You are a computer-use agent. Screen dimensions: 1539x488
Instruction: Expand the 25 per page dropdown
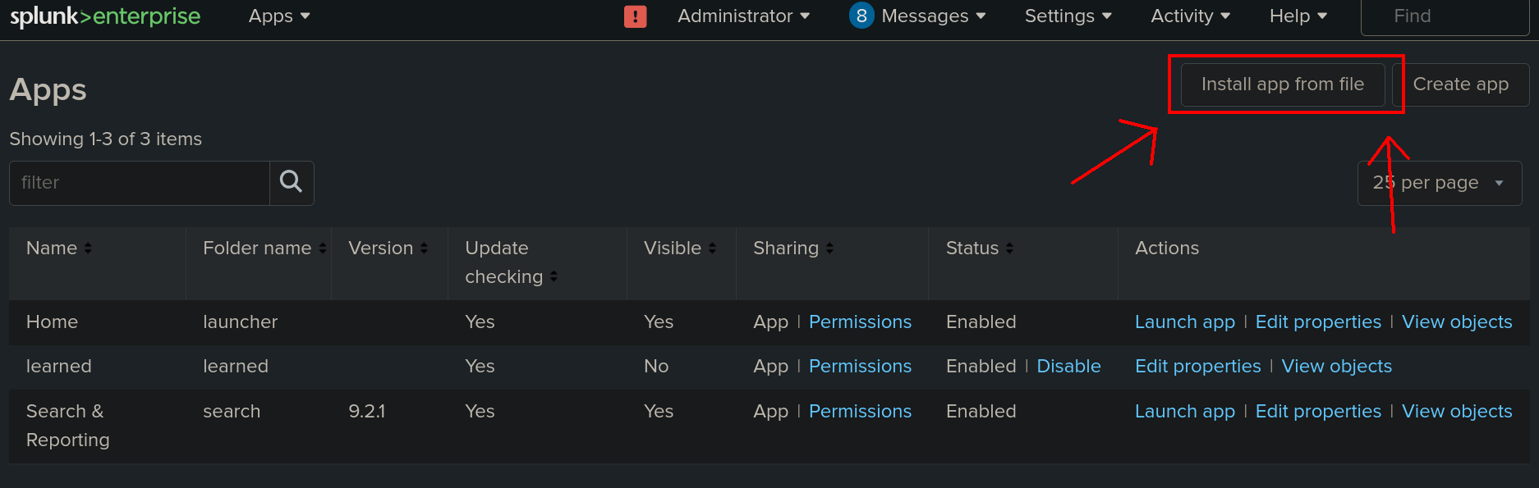(x=1440, y=183)
